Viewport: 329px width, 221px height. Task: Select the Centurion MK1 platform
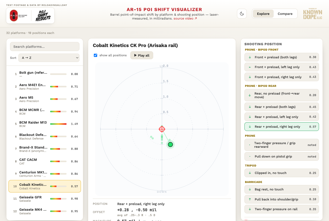tap(45, 174)
